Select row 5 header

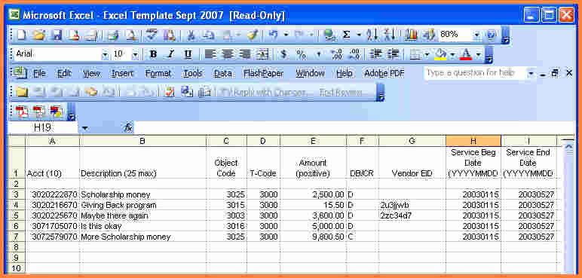tap(16, 215)
